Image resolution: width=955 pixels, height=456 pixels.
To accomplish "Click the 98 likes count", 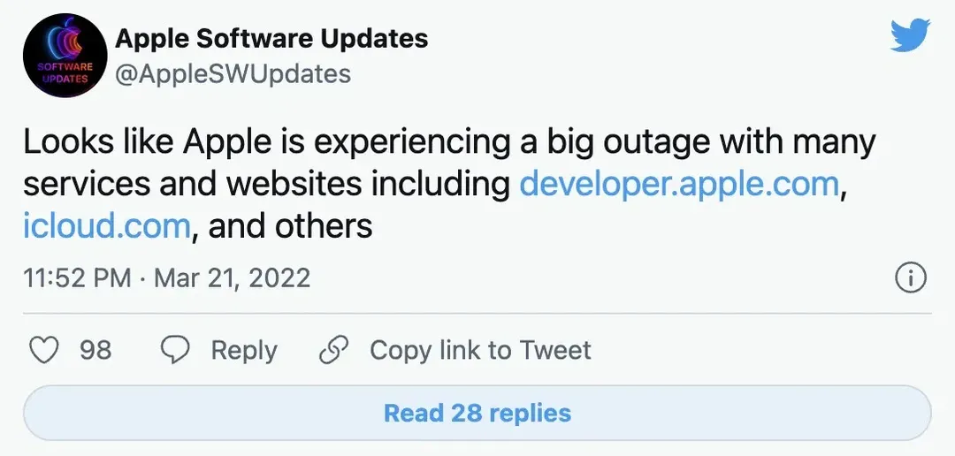I will pos(95,351).
